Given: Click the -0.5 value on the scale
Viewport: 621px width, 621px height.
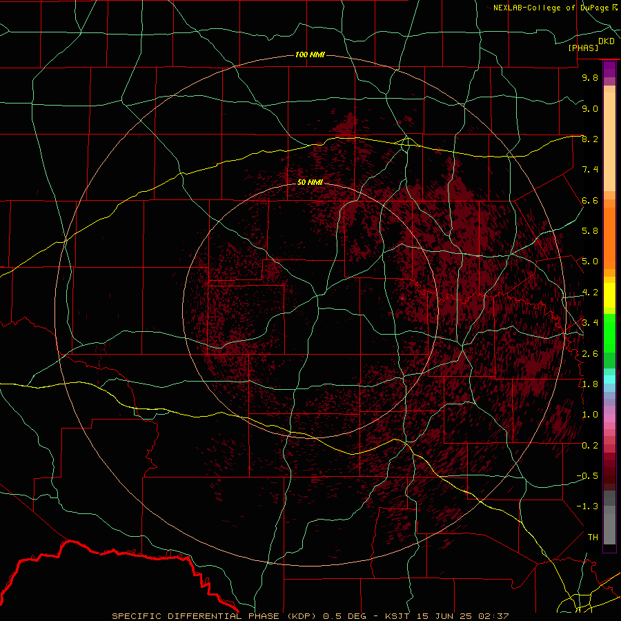Looking at the screenshot, I should pos(587,476).
